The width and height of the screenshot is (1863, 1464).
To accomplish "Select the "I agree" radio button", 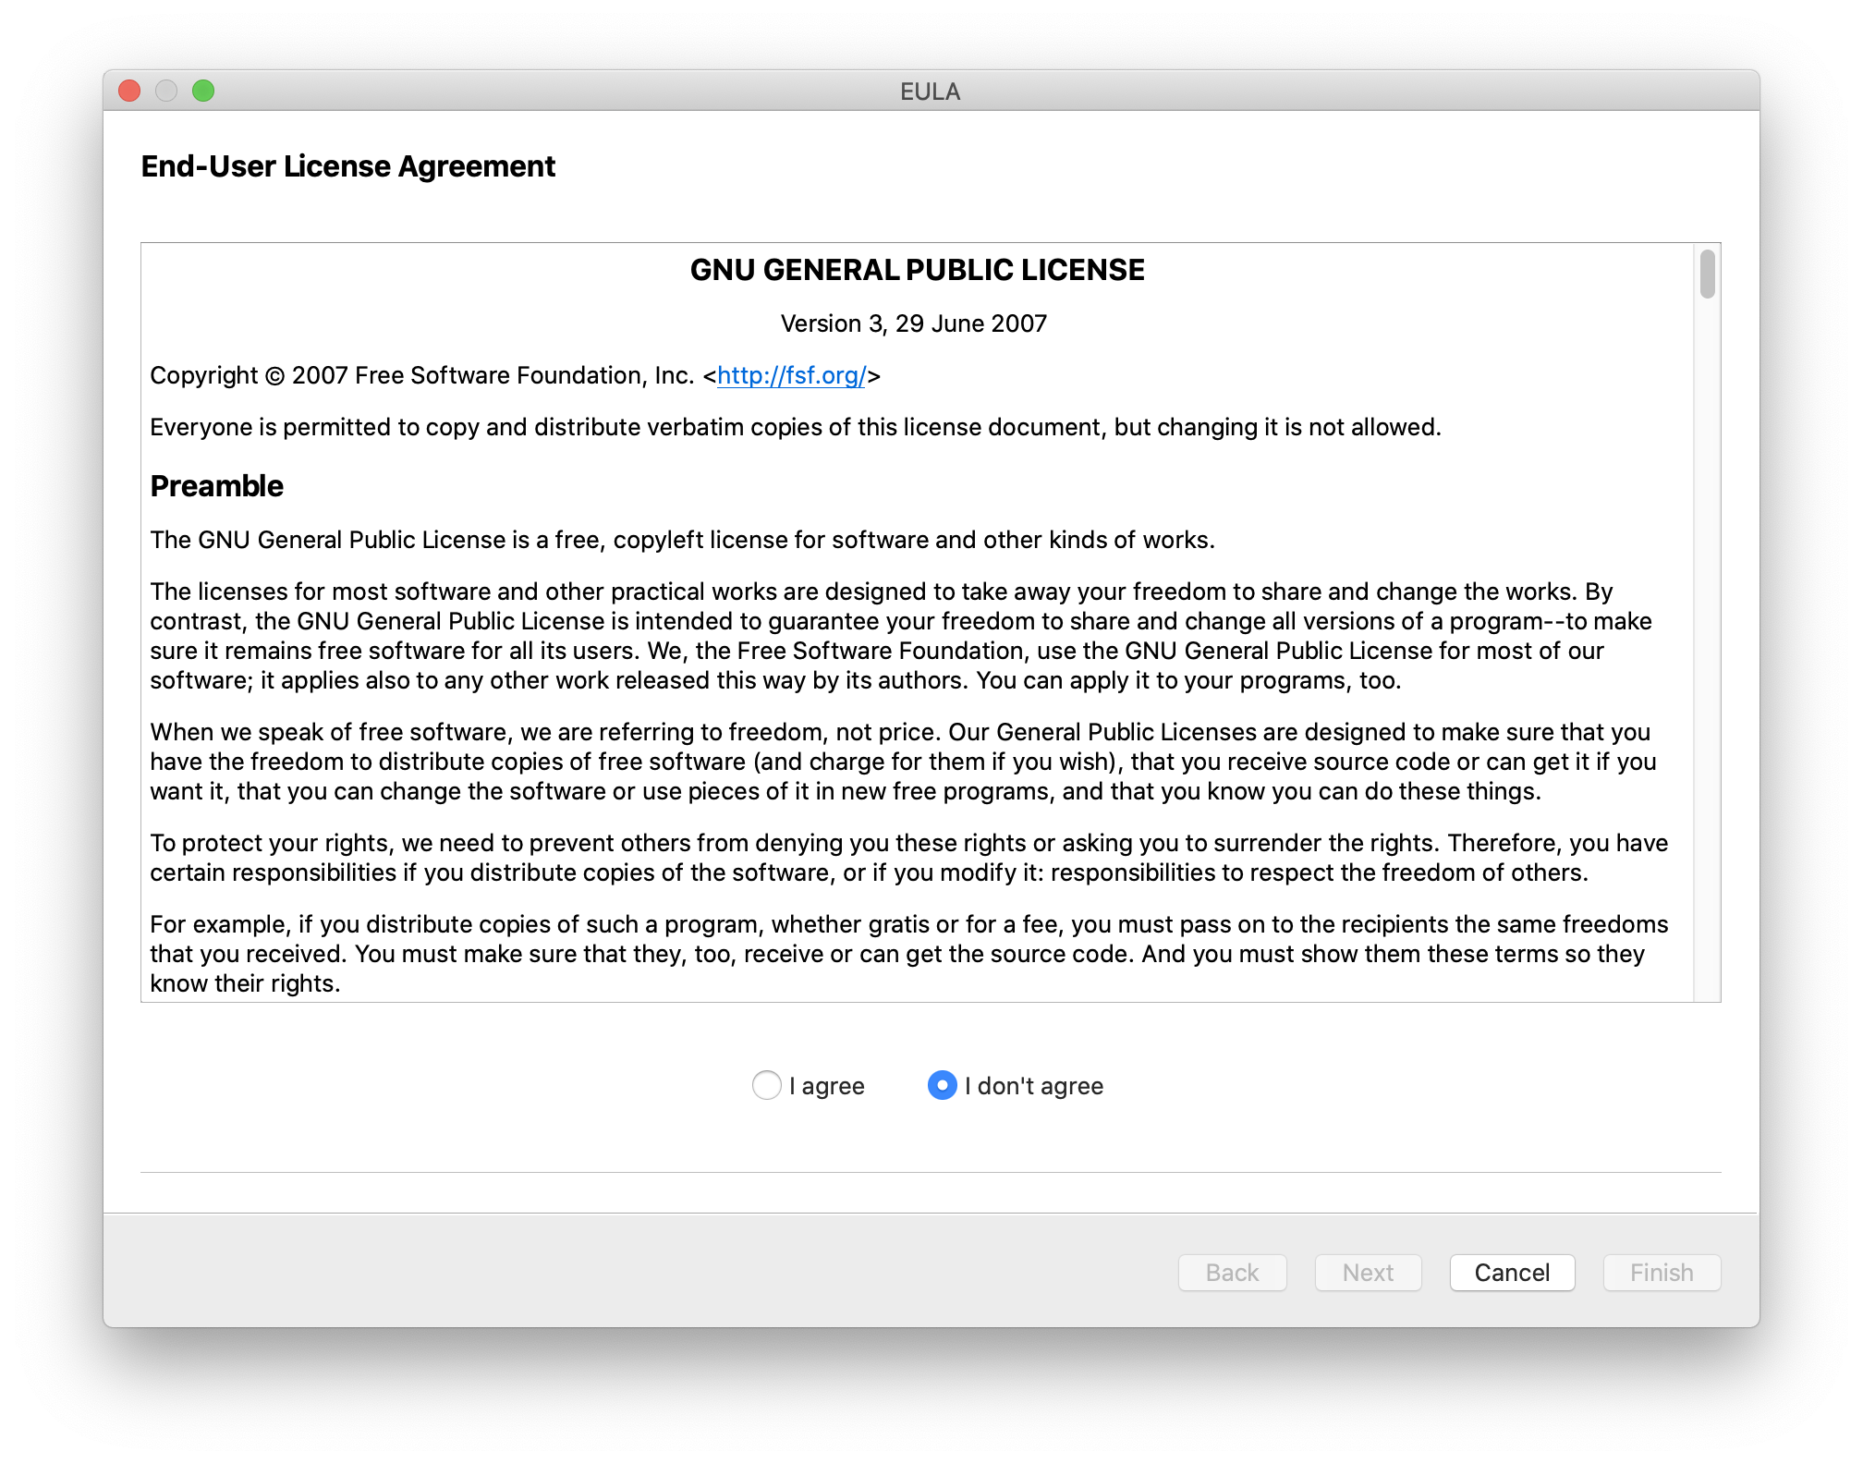I will pyautogui.click(x=766, y=1085).
